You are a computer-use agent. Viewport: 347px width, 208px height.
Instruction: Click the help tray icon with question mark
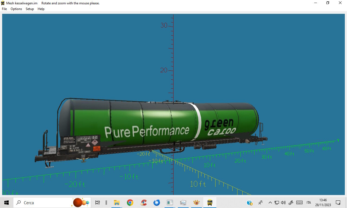coord(250,203)
